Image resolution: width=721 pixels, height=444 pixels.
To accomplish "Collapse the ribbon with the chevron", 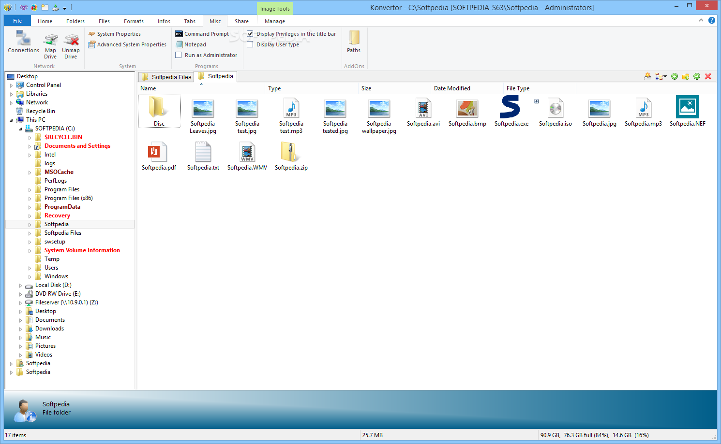I will [701, 20].
